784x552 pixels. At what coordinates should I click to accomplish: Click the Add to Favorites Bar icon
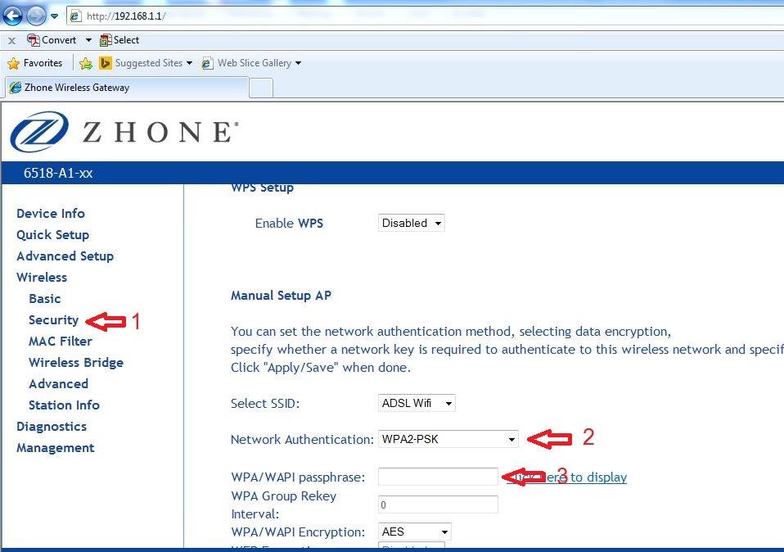[85, 63]
